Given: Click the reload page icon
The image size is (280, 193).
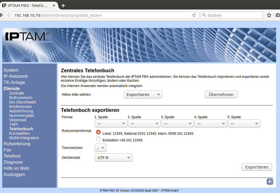Looking at the screenshot, I should (194, 15).
